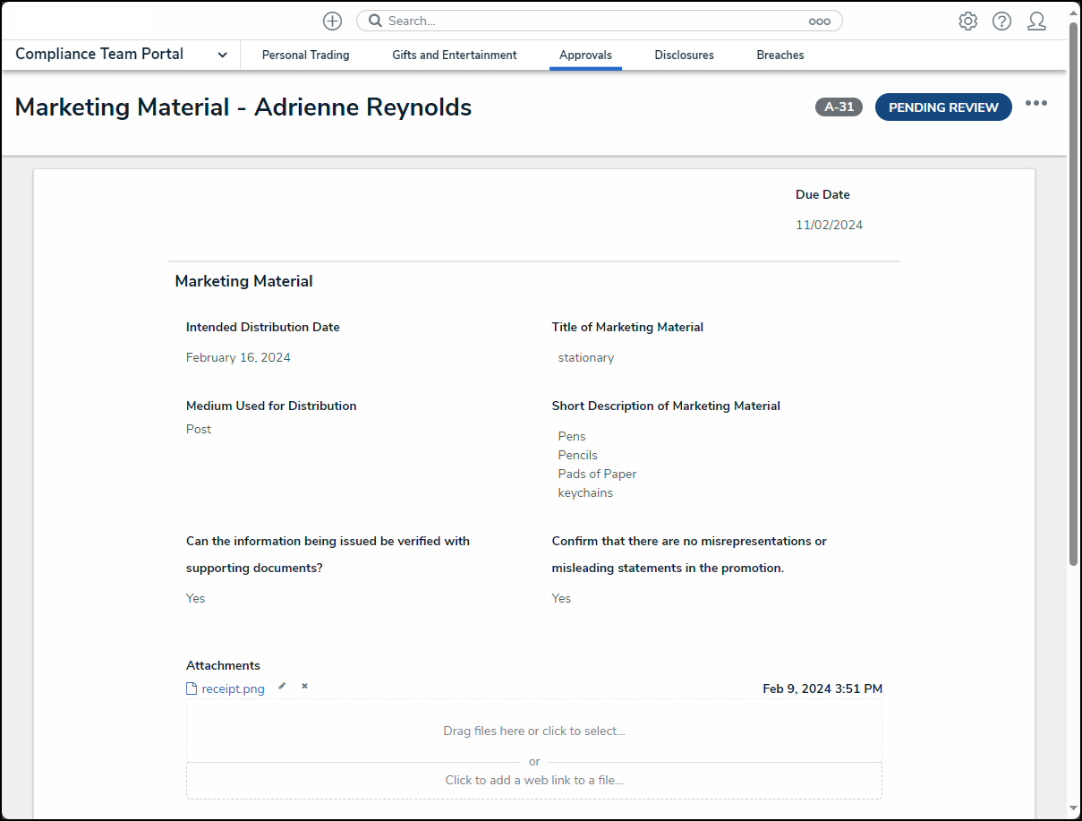The image size is (1082, 821).
Task: Click the drag files here upload area
Action: tap(534, 731)
